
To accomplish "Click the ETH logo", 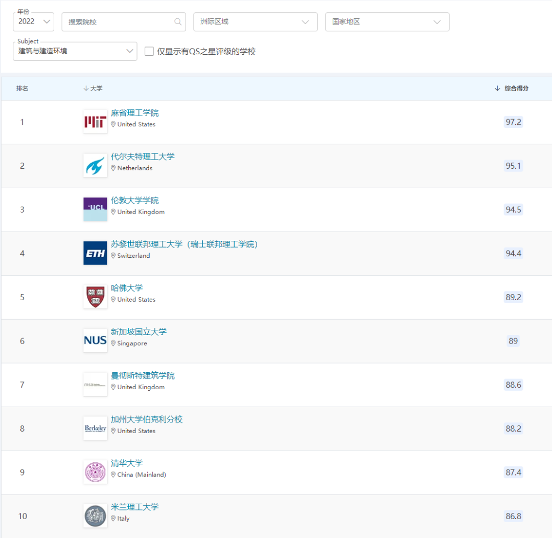I will point(95,253).
